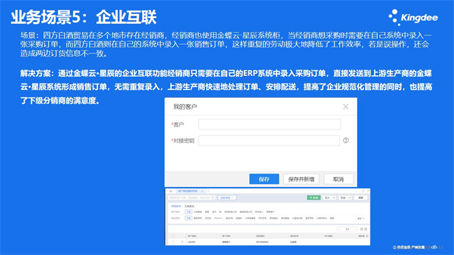Open the dropdown arrow next to 引入
The image size is (454, 255).
334,198
